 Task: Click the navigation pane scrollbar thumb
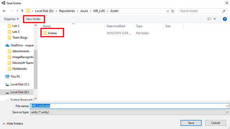(x=36, y=69)
